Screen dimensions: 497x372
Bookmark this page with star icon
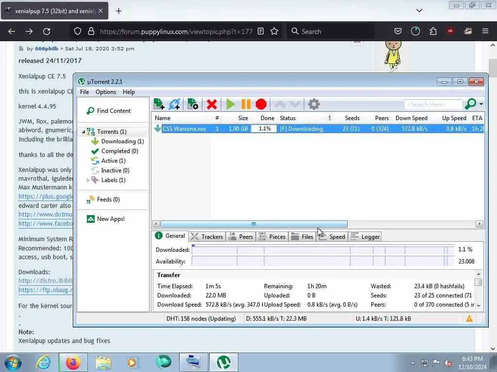274,31
